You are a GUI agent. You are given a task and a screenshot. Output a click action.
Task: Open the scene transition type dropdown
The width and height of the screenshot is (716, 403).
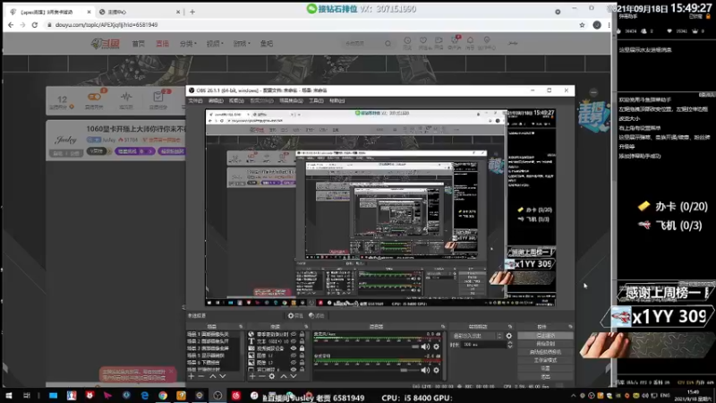476,336
